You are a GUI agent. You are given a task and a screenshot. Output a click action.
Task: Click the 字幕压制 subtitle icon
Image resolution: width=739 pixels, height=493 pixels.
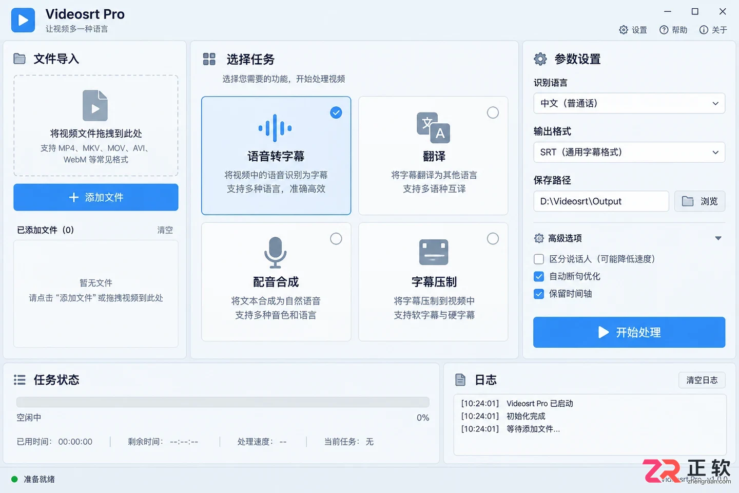434,252
